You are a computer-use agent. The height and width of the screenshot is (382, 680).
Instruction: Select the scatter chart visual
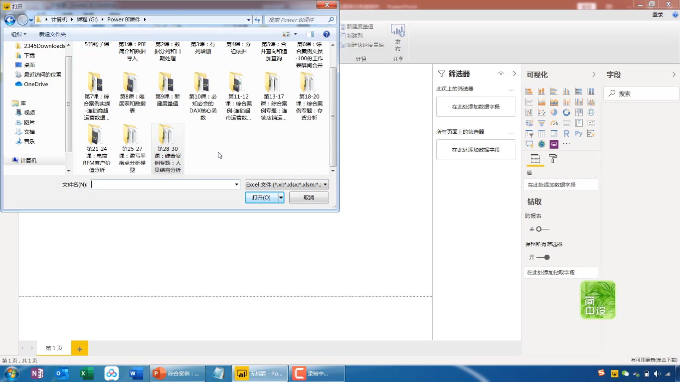tap(541, 112)
